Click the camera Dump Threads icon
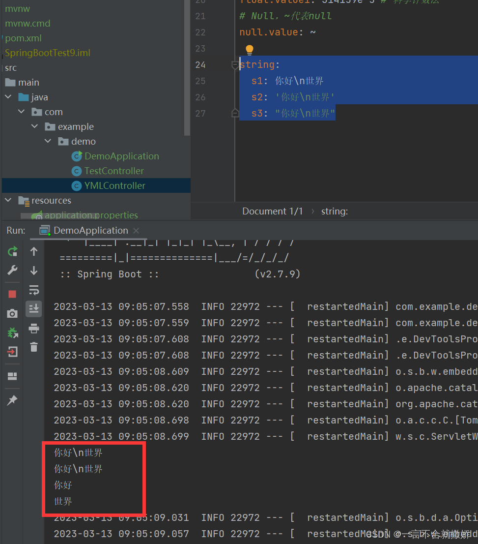The width and height of the screenshot is (478, 544). [12, 313]
